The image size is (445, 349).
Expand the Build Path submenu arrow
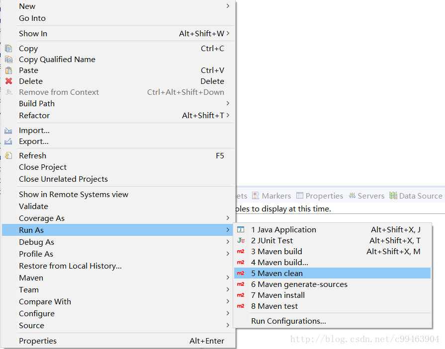click(x=228, y=103)
